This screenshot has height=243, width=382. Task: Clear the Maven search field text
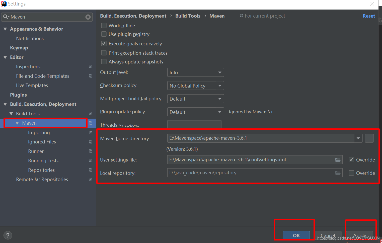coord(88,17)
